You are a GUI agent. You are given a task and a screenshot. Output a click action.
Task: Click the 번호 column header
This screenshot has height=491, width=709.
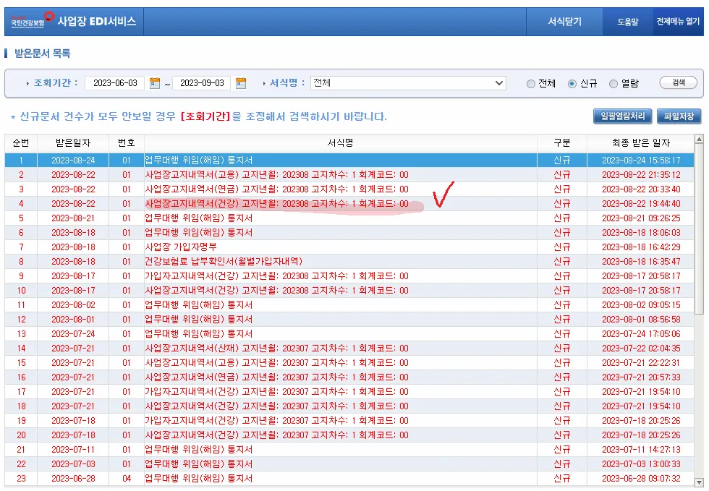pyautogui.click(x=126, y=143)
